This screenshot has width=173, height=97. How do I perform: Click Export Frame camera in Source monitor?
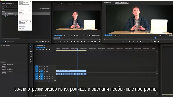(x=95, y=41)
